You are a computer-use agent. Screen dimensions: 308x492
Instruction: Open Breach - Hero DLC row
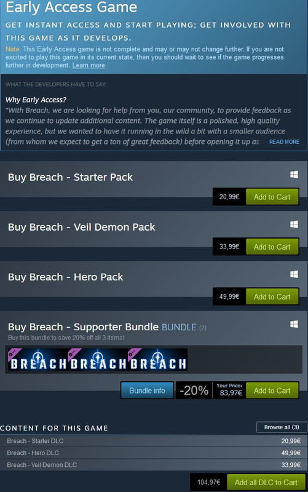[x=154, y=453]
